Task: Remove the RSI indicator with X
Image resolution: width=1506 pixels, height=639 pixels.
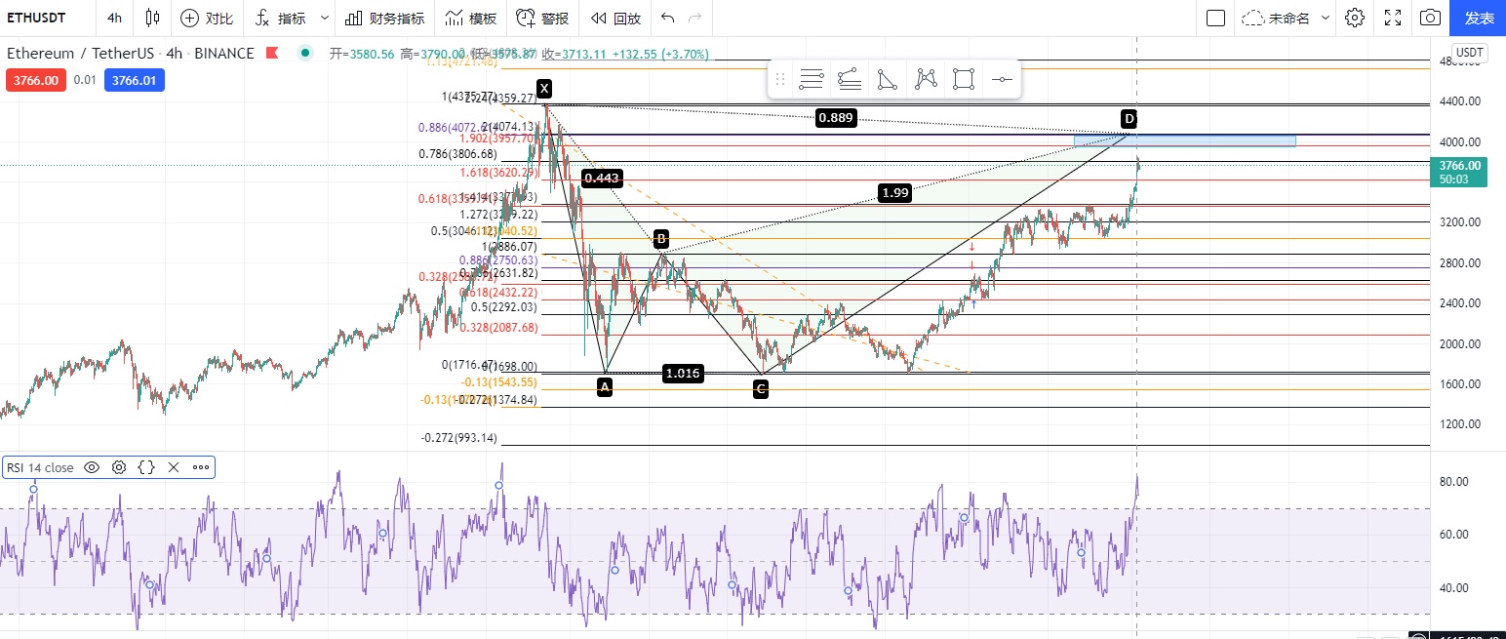Action: [x=174, y=467]
